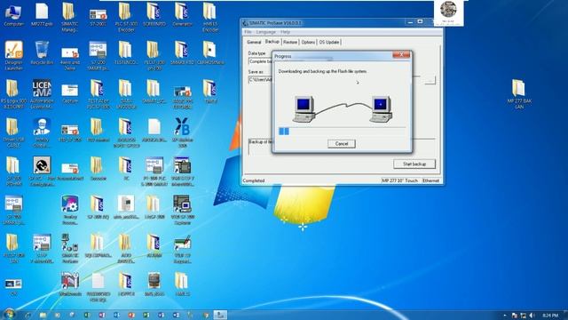Select the PG/PC interface setting icon
Image resolution: width=568 pixels, height=320 pixels.
point(42,171)
